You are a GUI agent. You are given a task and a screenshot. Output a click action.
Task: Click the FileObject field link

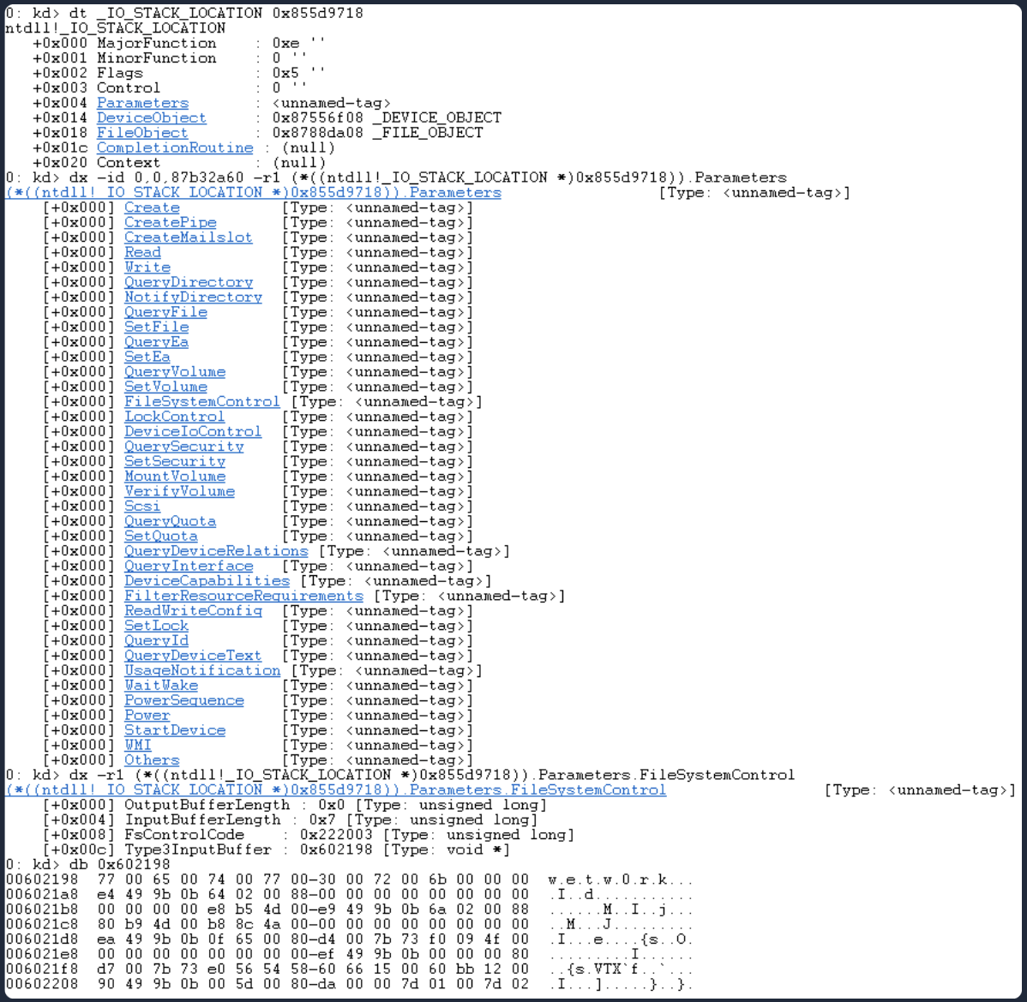pos(141,133)
